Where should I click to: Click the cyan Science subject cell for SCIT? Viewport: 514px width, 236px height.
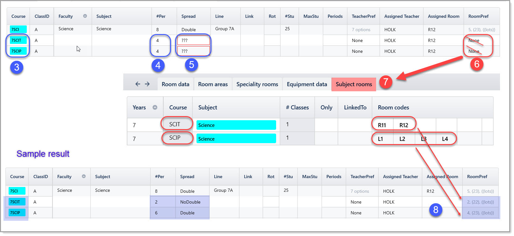point(236,125)
